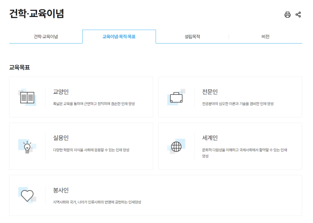
Task: Select the 세계인 card heading
Action: (210, 138)
